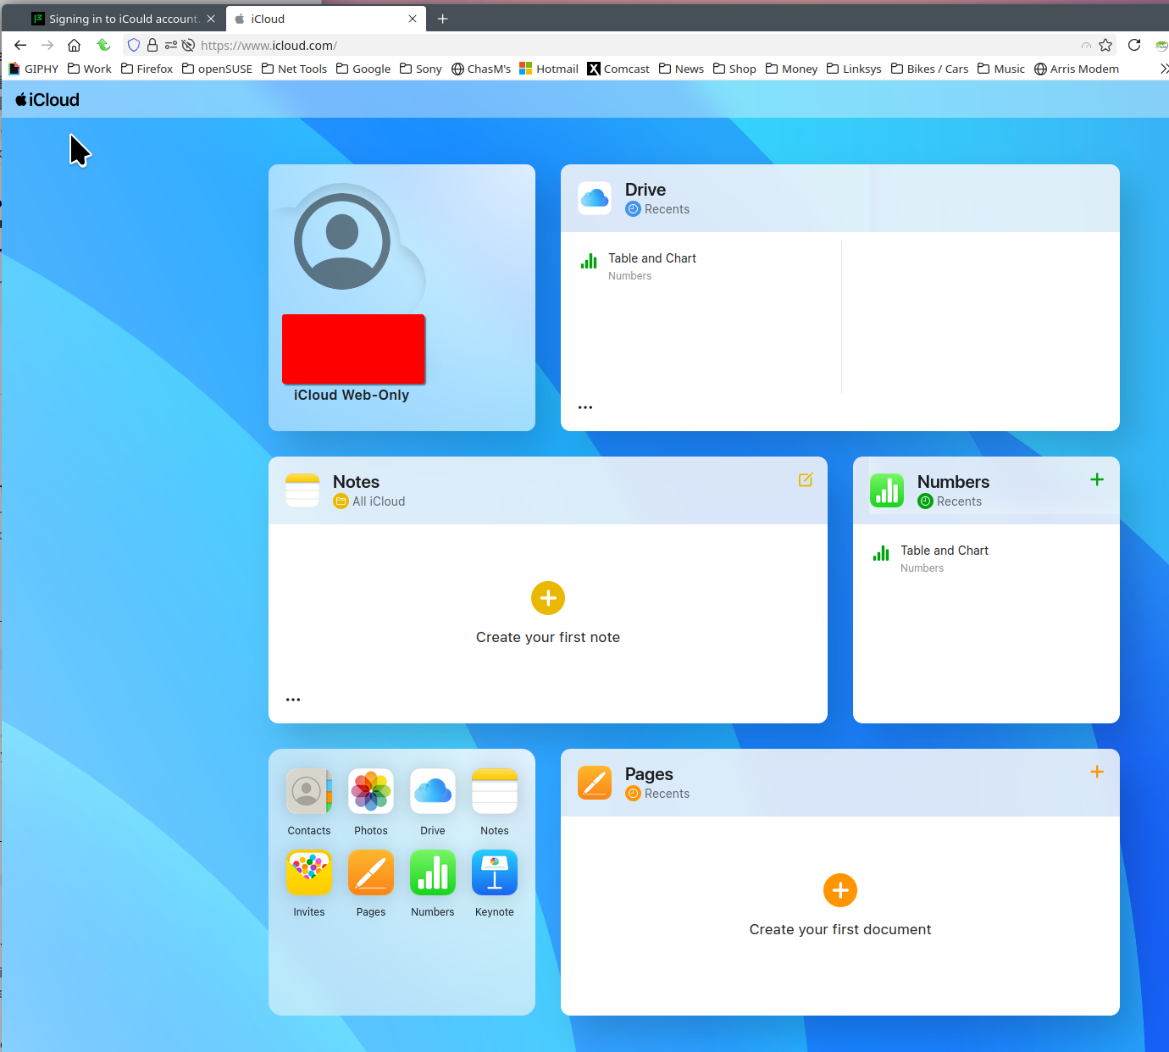The height and width of the screenshot is (1052, 1169).
Task: Click Recents under the Drive title
Action: coord(657,209)
